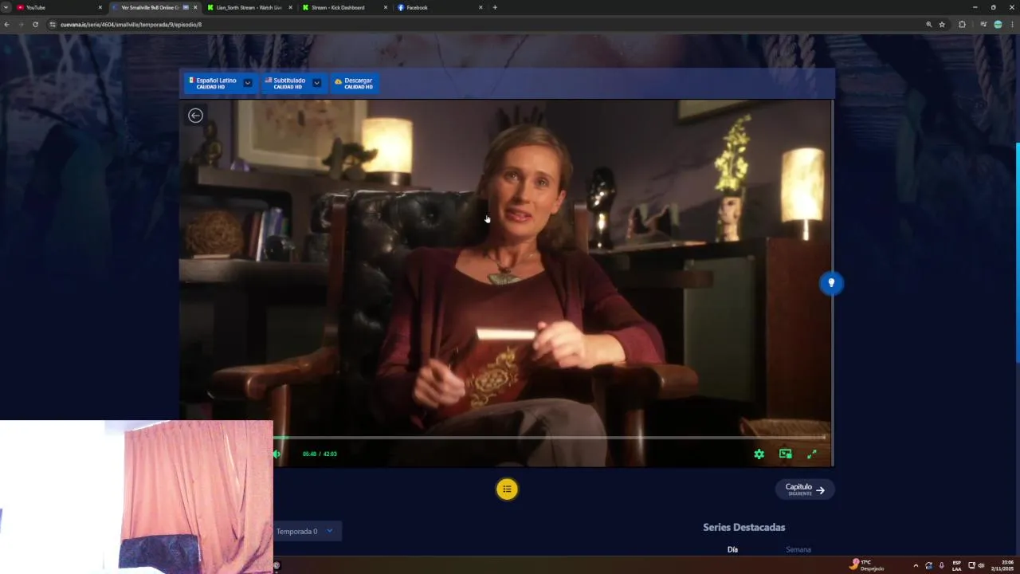1020x574 pixels.
Task: Click the Descargar Calidad HD button
Action: 355,83
